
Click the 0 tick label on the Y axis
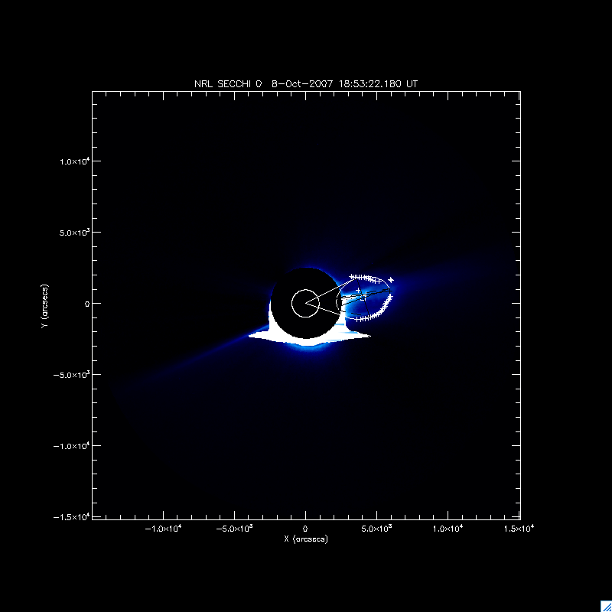(x=86, y=304)
